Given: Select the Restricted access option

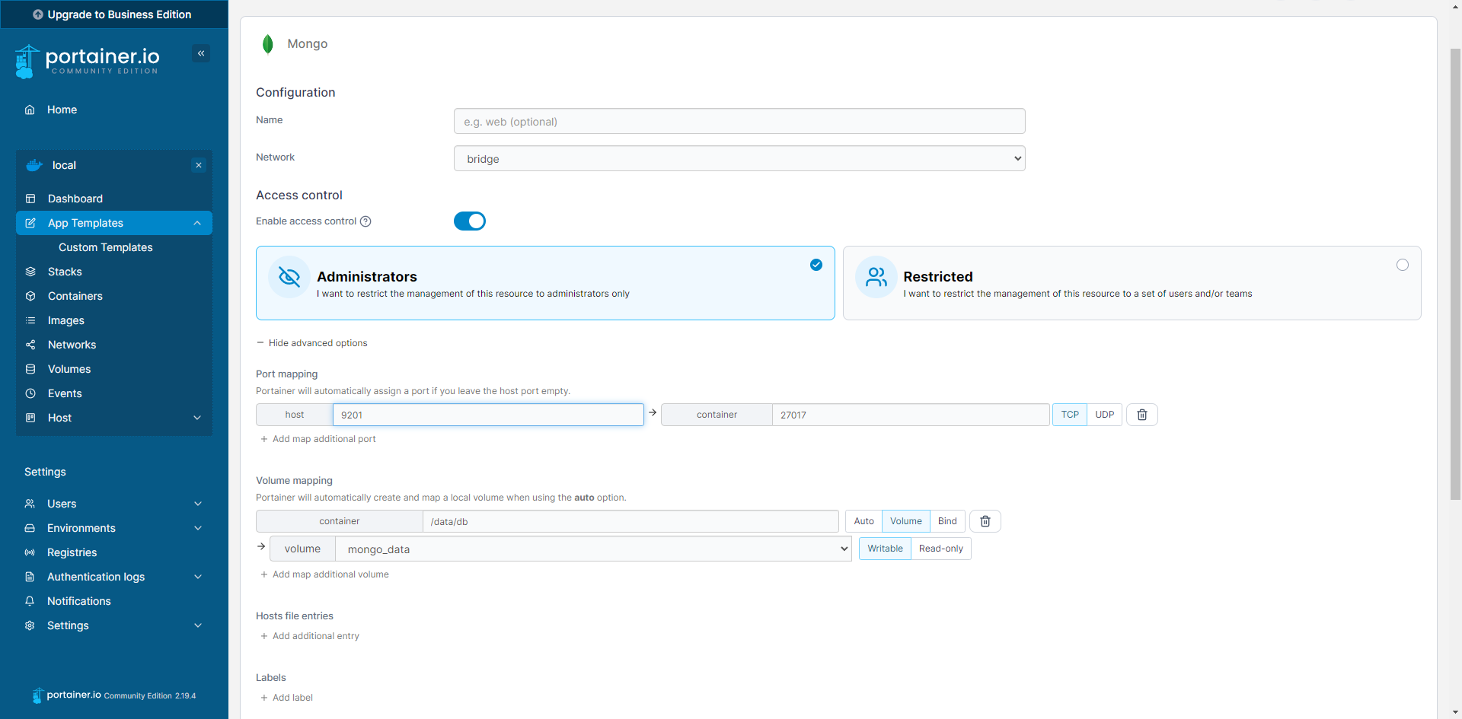Looking at the screenshot, I should pos(1132,283).
